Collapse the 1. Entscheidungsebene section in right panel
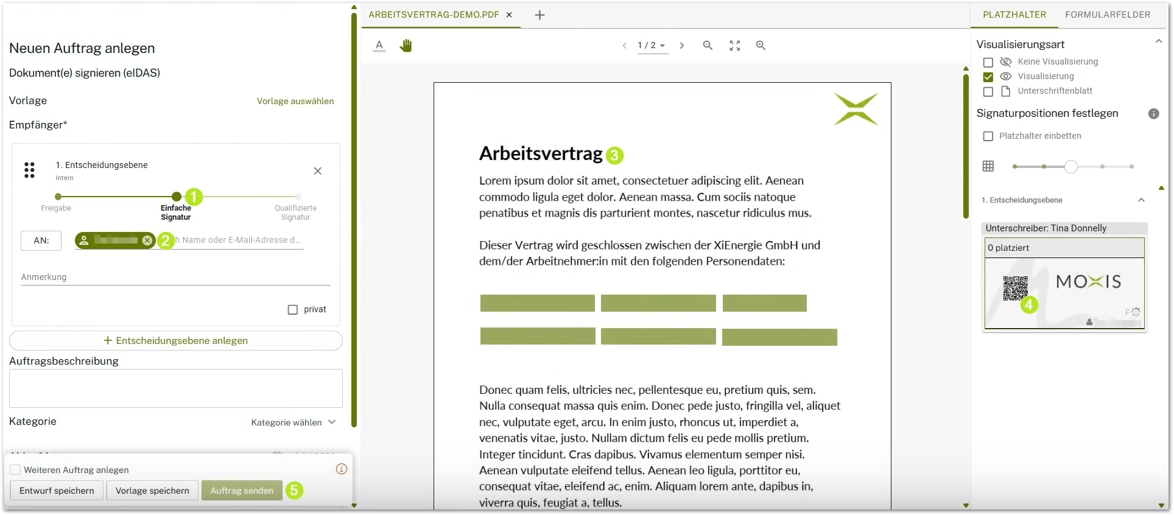Viewport: 1174px width, 515px height. pos(1141,200)
